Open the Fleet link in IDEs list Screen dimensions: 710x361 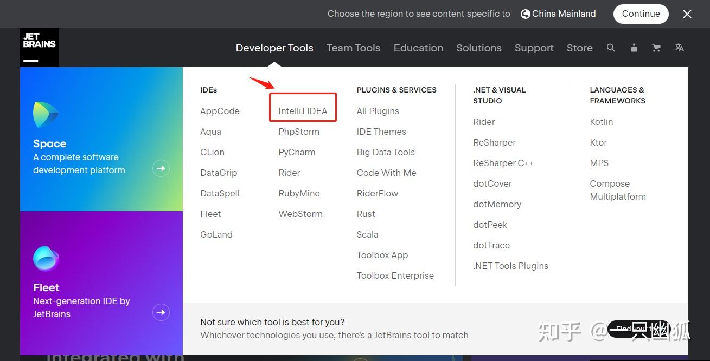[210, 214]
